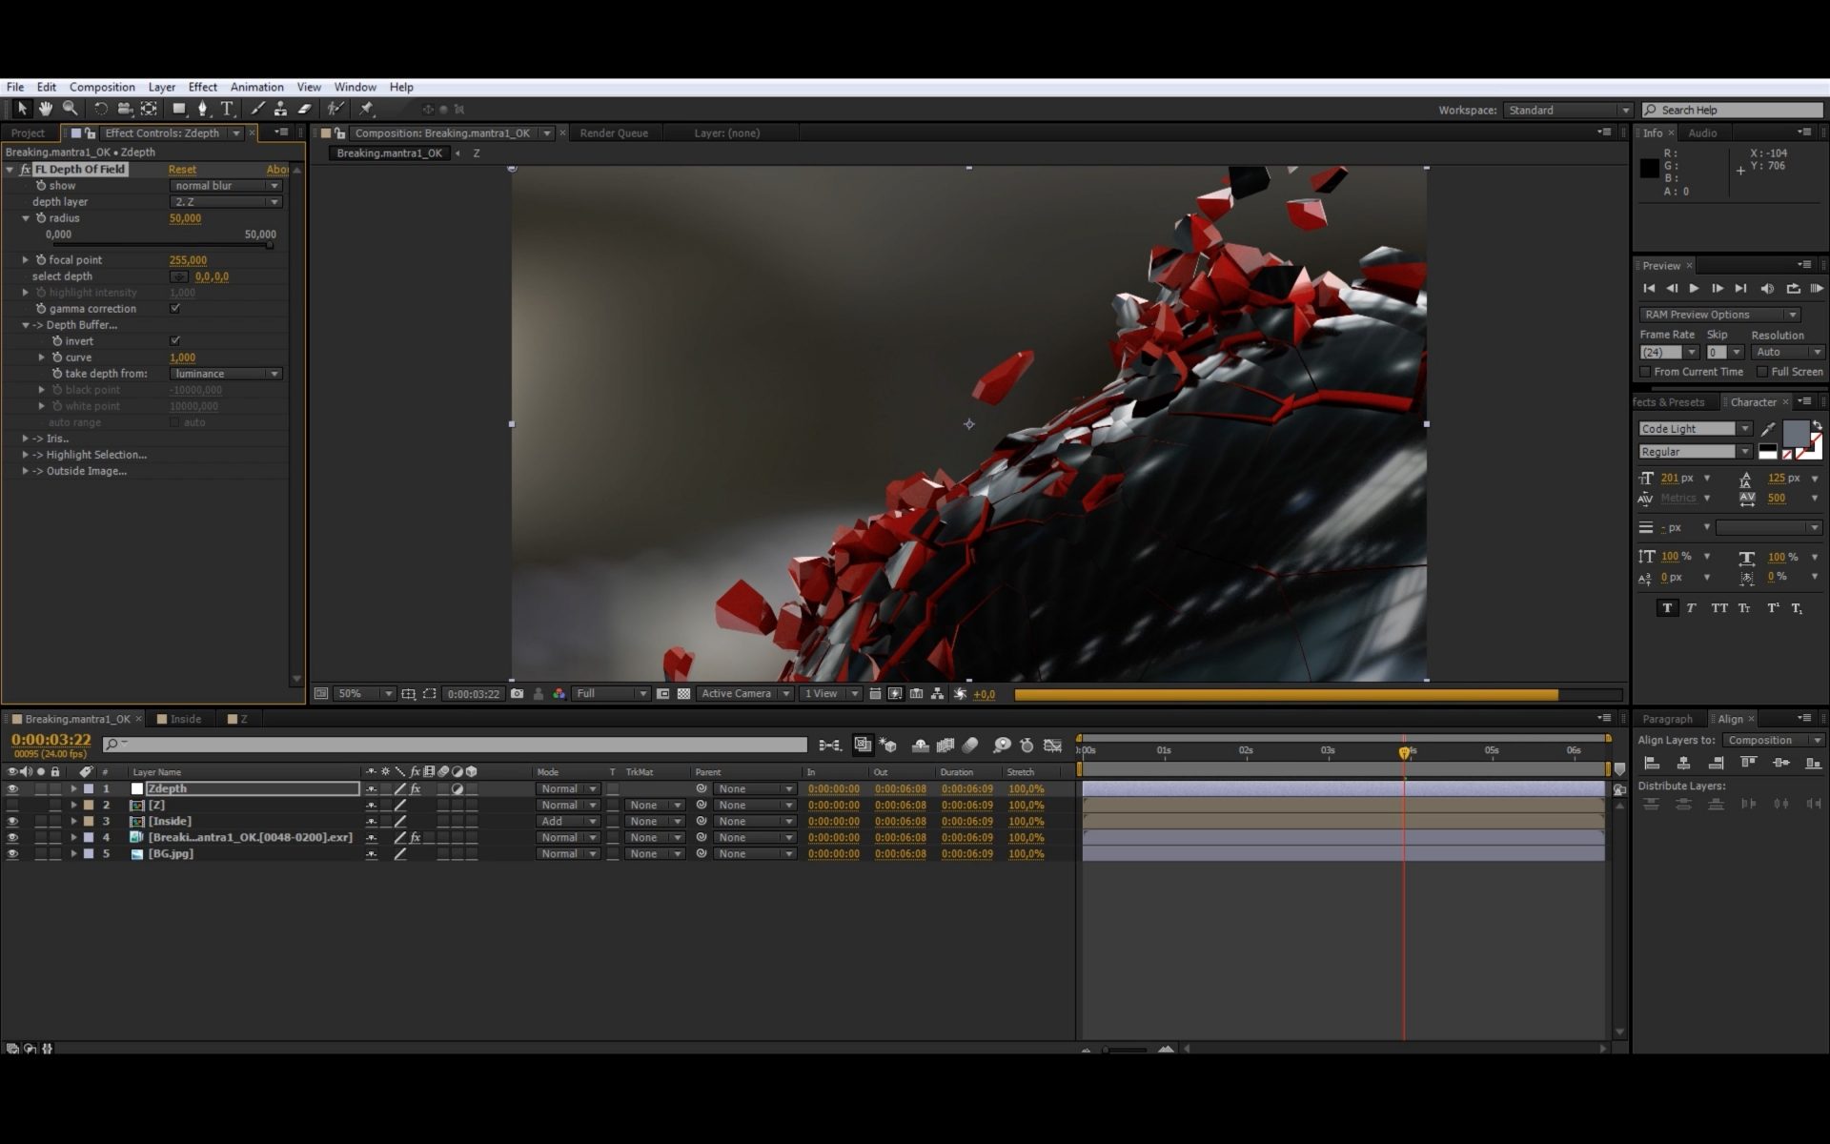
Task: Select the Eraser tool
Action: (305, 109)
